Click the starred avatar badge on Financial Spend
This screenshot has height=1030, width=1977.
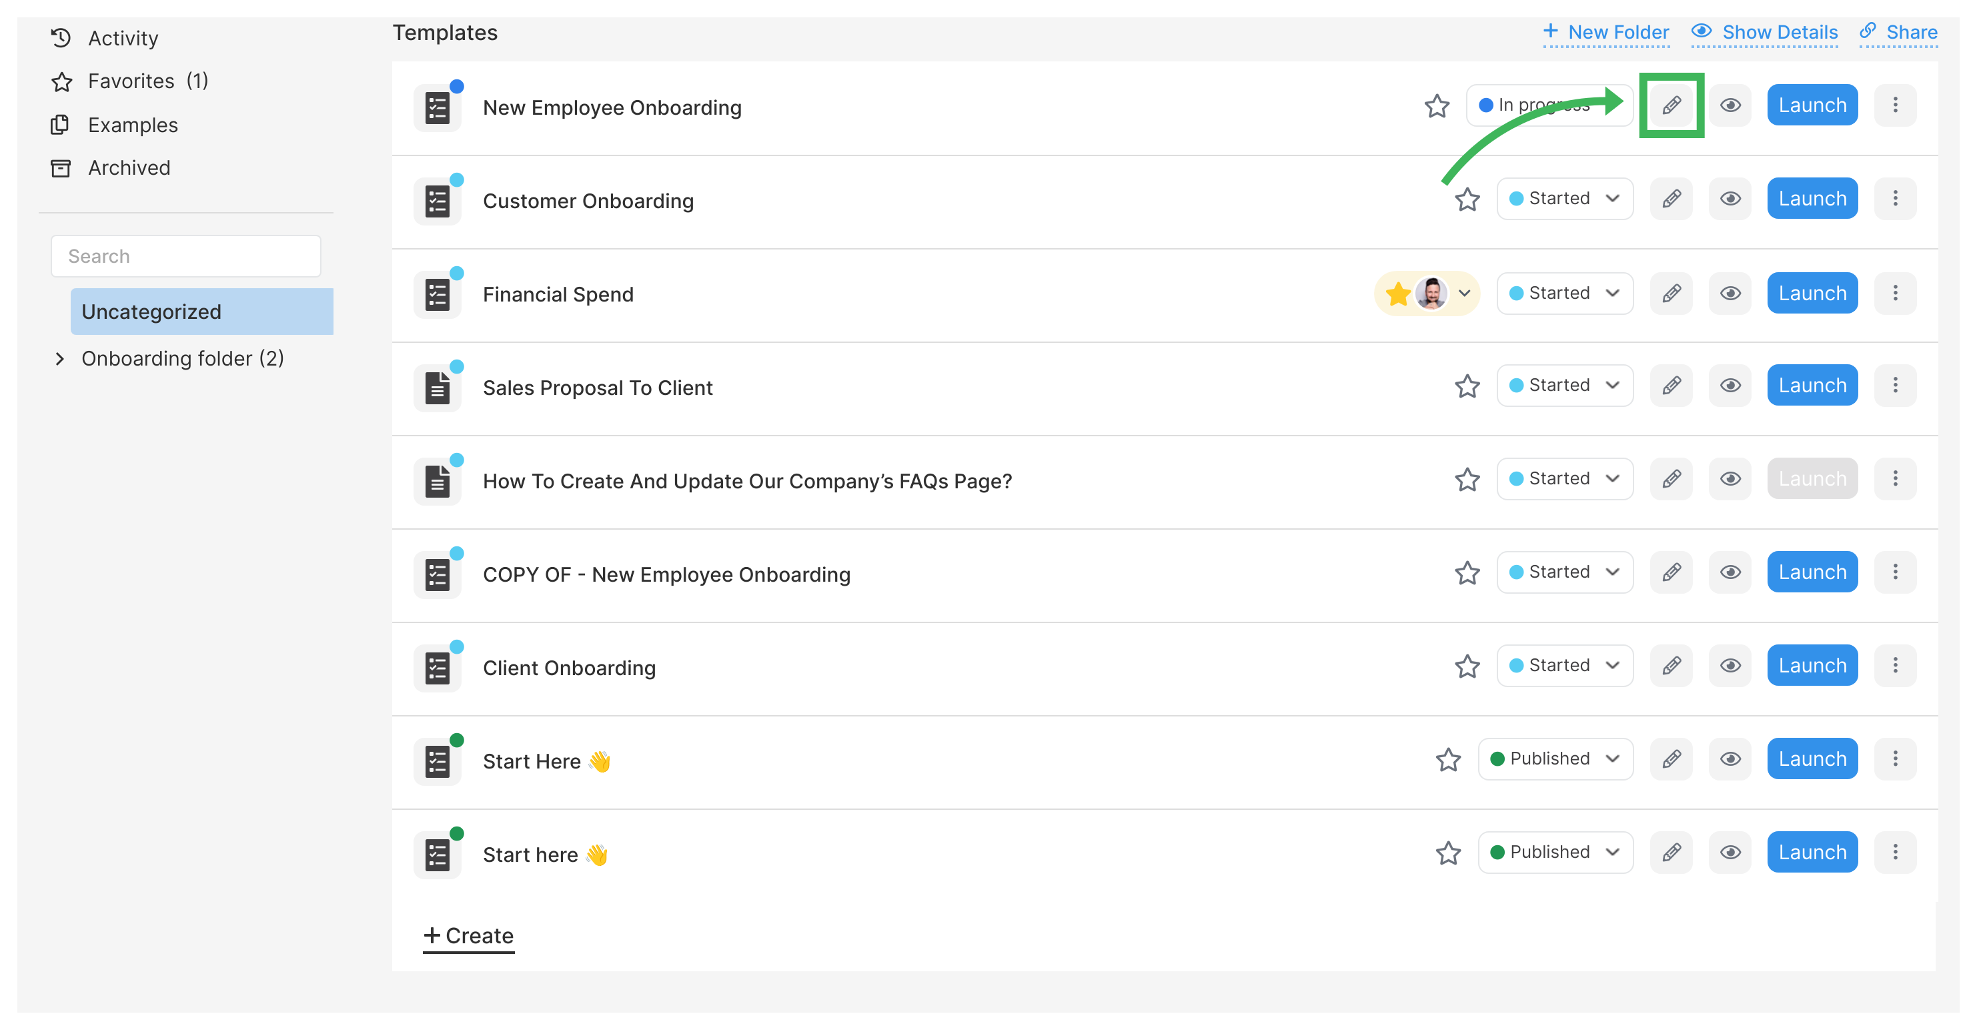[x=1426, y=293]
